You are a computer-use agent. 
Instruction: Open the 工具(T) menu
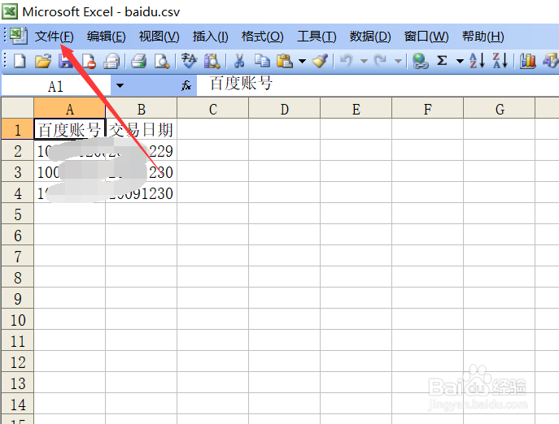317,37
